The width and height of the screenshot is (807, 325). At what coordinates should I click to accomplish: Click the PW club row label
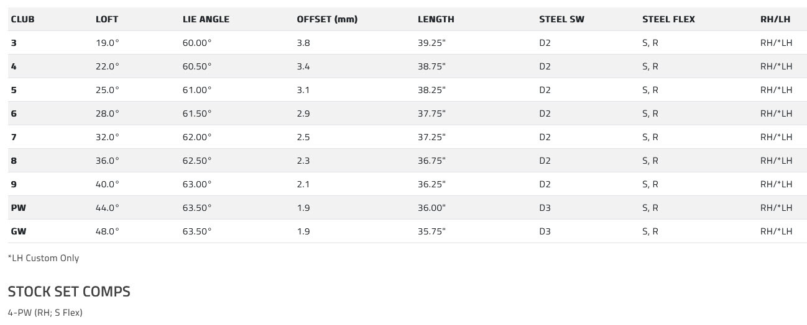[19, 208]
